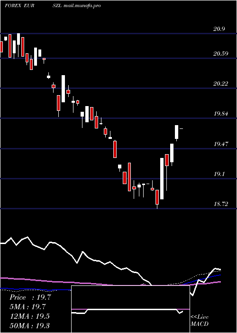Click the 19.47 price level label

pos(221,144)
